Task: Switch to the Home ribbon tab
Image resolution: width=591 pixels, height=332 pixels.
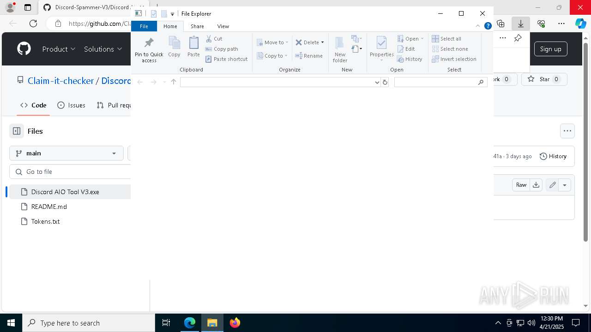Action: 170,26
